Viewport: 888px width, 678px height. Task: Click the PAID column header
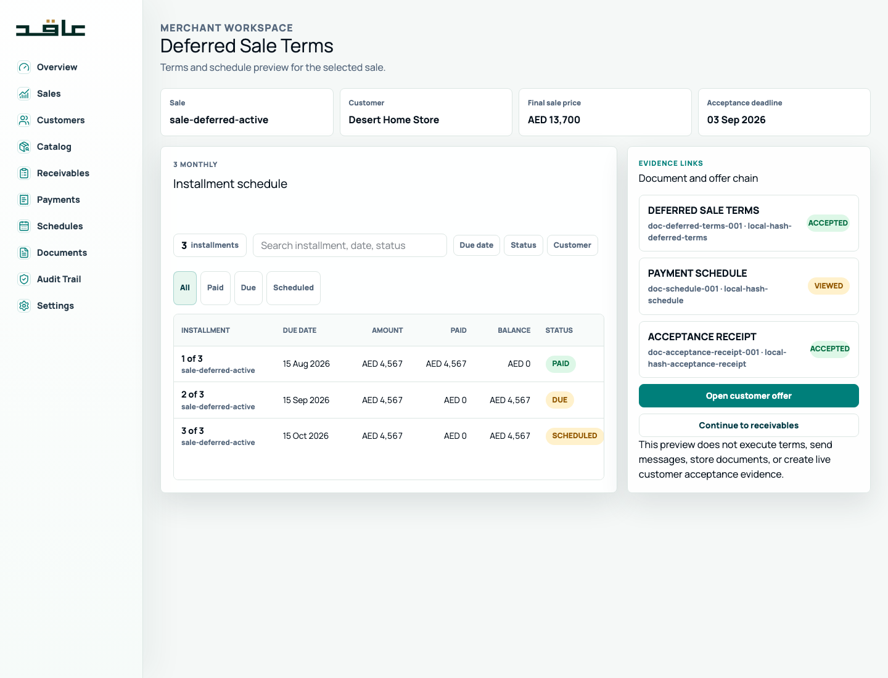coord(458,330)
